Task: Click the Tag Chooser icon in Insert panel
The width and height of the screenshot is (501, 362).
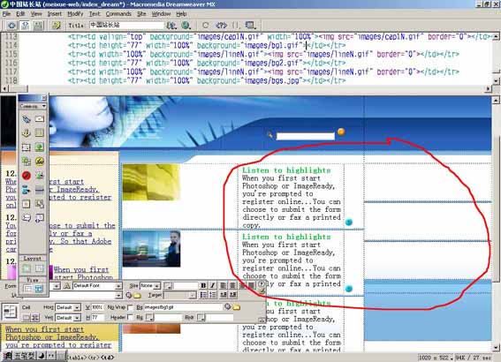Action: [x=40, y=218]
